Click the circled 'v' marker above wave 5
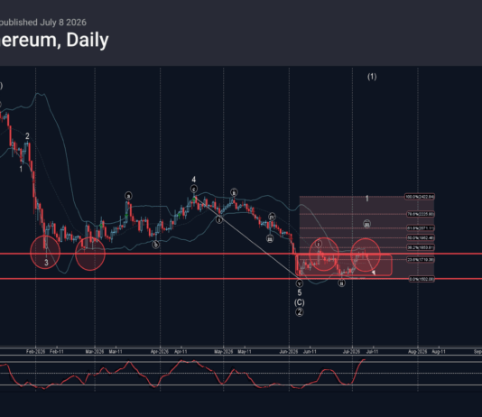This screenshot has width=482, height=417. click(x=300, y=283)
